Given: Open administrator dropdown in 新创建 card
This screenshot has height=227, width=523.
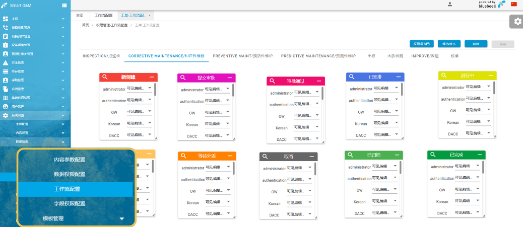Looking at the screenshot, I should tap(139, 89).
